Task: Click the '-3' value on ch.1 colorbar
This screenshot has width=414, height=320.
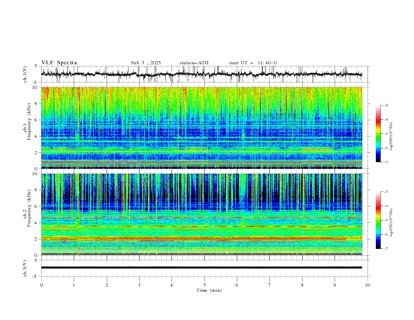Action: [385, 105]
